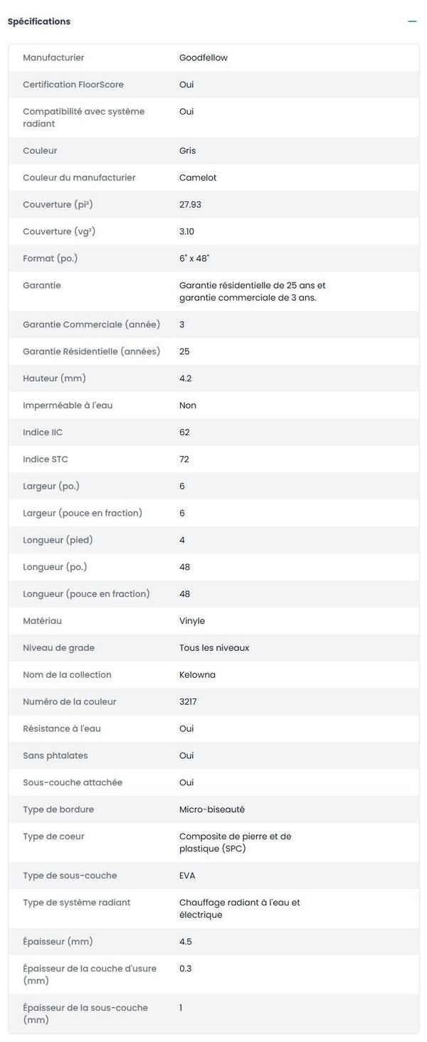Click the Couverture (pi²) value 27.93
Screen dimensions: 427x1042
click(x=190, y=205)
